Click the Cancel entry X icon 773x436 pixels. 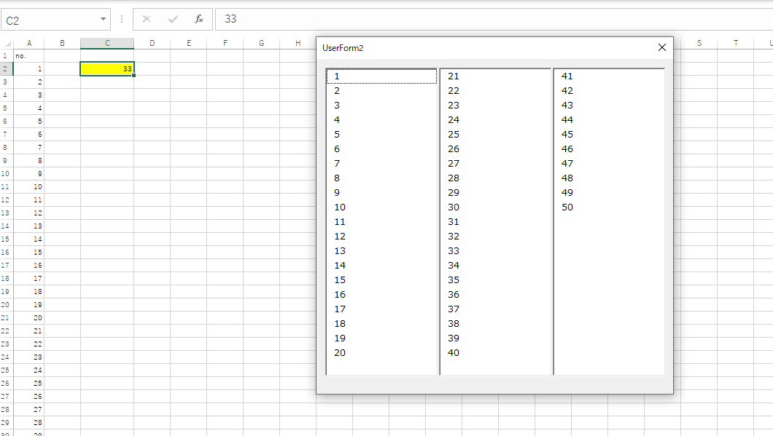[x=147, y=19]
